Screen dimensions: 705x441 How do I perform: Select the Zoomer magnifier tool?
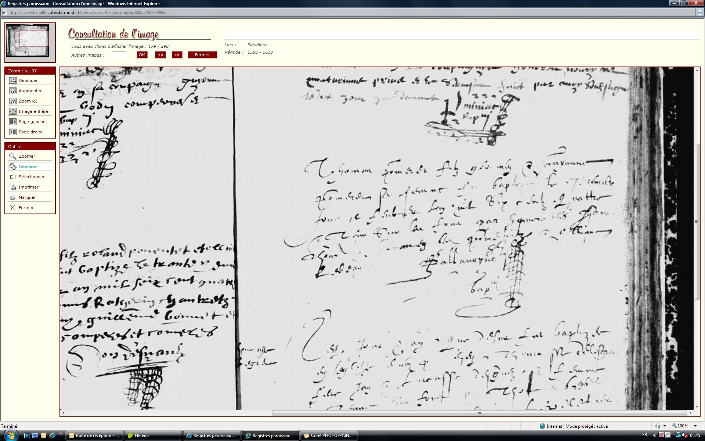tap(13, 156)
